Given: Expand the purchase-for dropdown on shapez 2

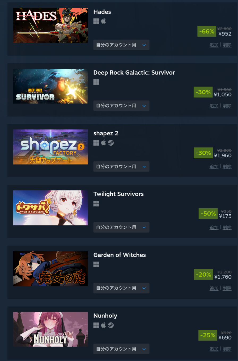Looking at the screenshot, I should (x=121, y=167).
